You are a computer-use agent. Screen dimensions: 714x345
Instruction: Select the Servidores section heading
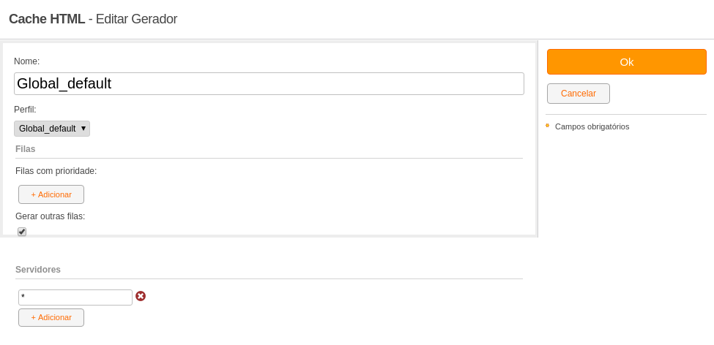[38, 270]
